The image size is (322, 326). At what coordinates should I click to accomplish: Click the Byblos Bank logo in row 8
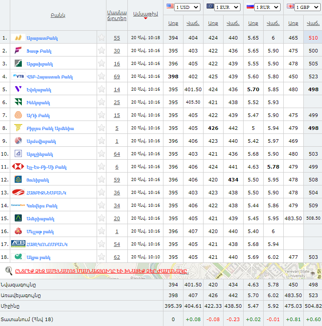tap(18, 128)
